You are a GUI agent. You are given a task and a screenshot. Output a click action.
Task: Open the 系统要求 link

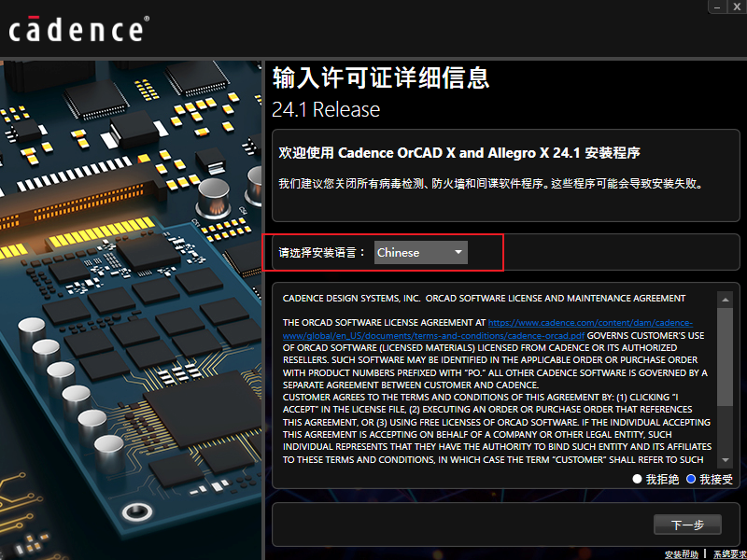point(730,554)
